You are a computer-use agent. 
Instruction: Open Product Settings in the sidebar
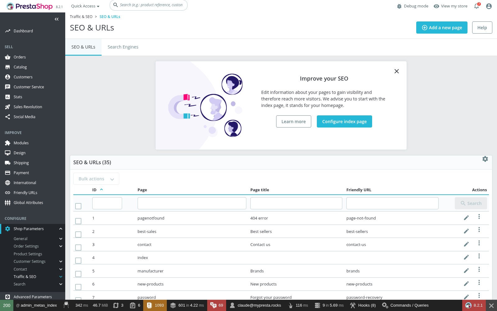tap(28, 254)
